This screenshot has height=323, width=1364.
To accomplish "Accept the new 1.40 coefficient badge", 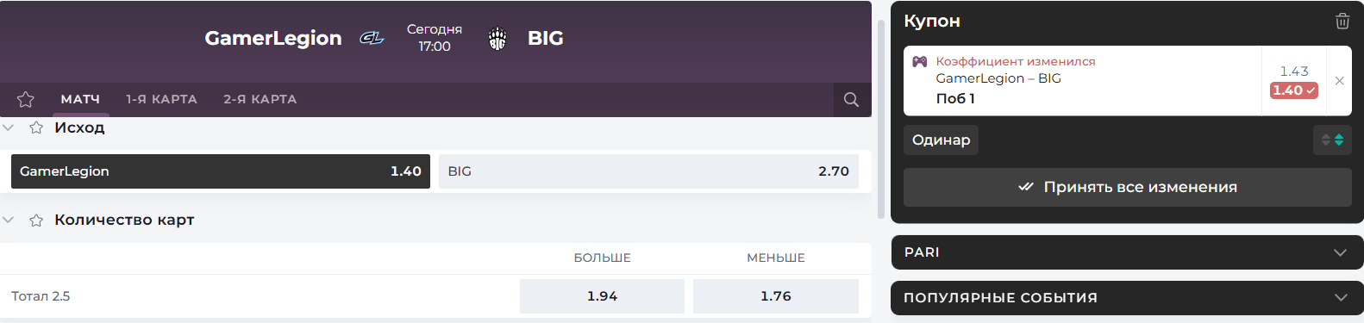I will pos(1294,90).
